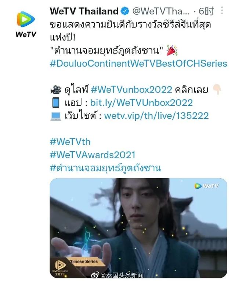Click the pointing-down hand emoji
This screenshot has height=281, width=235.
pos(217,90)
